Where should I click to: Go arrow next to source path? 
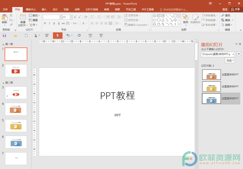coord(239,54)
